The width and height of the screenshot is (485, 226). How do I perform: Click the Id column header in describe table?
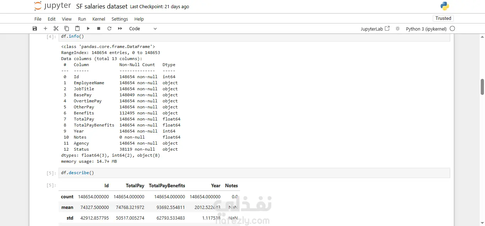(107, 185)
